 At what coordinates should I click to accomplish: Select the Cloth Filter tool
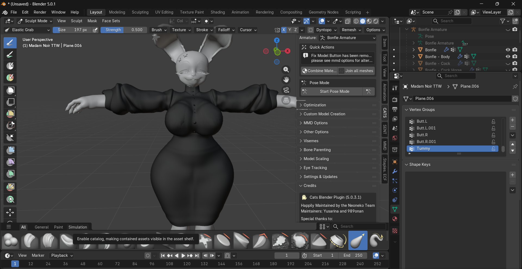(10, 162)
